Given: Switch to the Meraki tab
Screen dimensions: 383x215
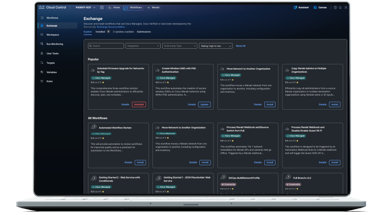Looking at the screenshot, I should (153, 8).
